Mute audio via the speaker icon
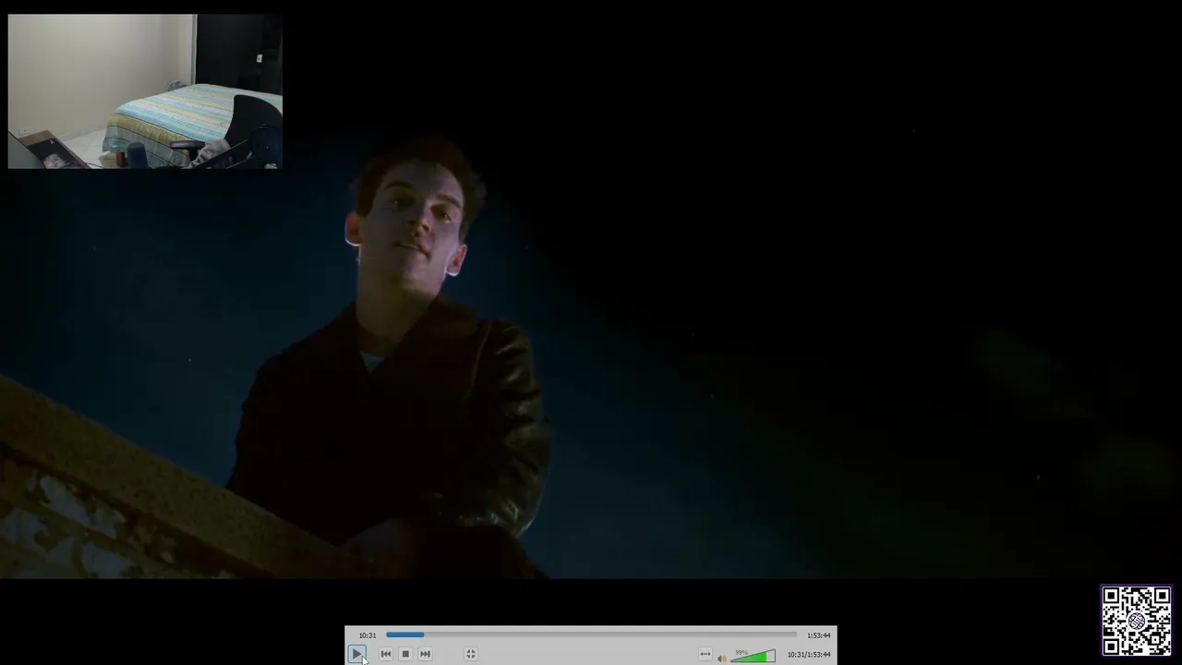Screen dimensions: 1182x665 coord(722,657)
